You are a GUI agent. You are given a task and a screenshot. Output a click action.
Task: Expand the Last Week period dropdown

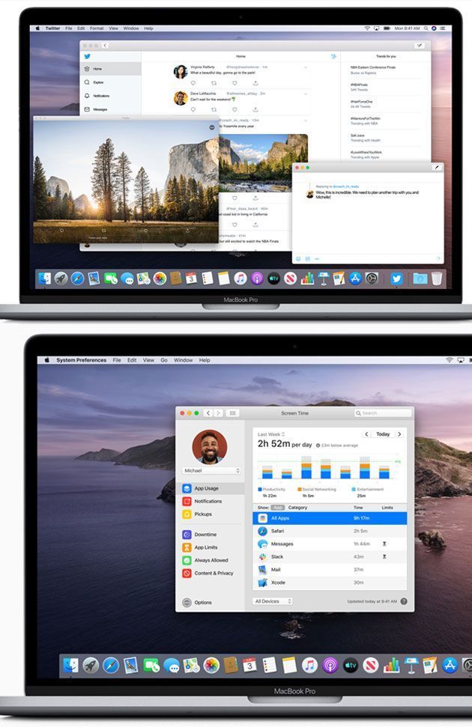[270, 434]
